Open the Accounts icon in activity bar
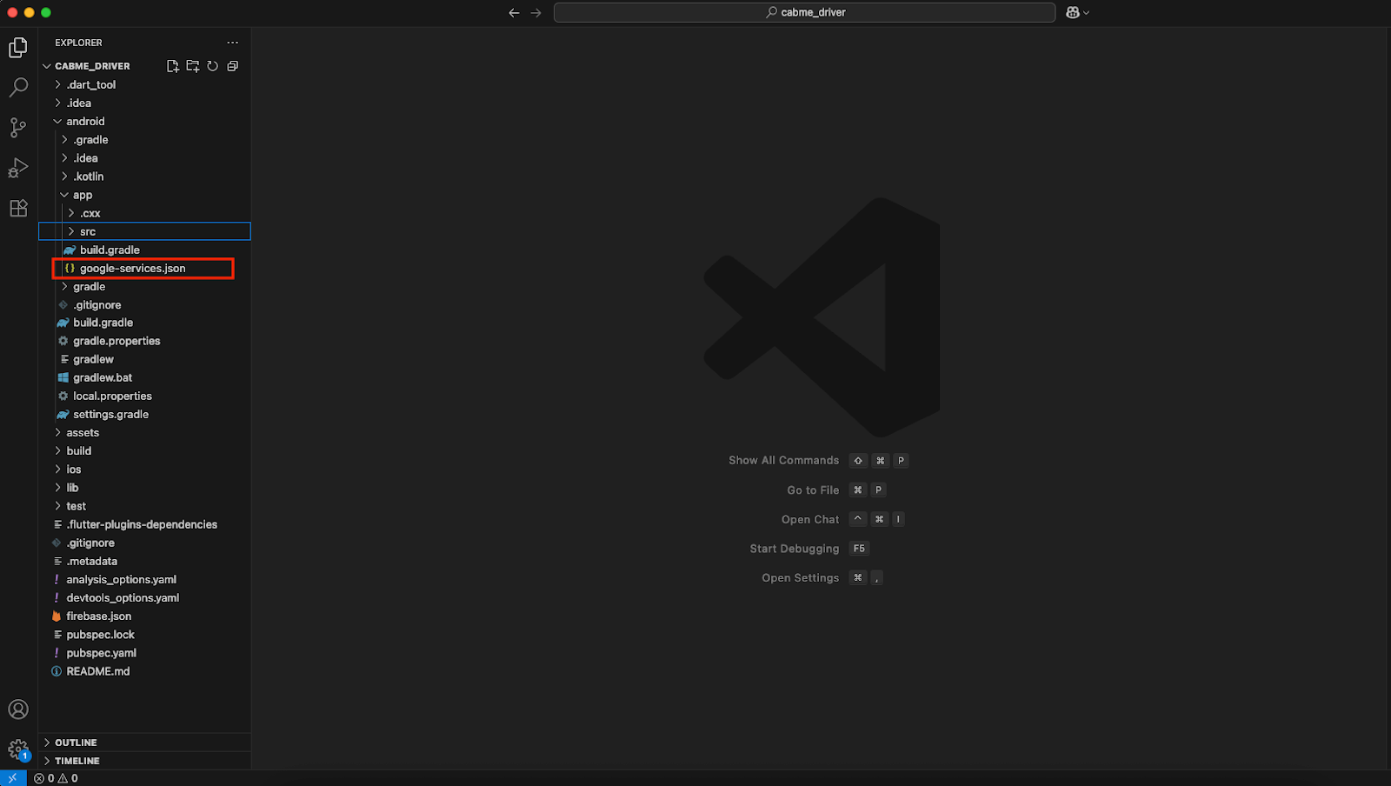The width and height of the screenshot is (1391, 786). point(18,709)
